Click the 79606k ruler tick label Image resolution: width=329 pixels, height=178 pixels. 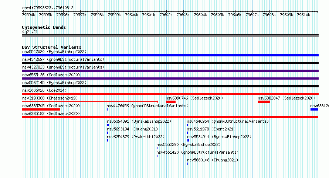pos(235,15)
